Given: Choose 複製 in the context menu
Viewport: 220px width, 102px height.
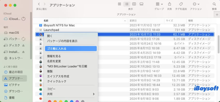Looking at the screenshot, I should click(71, 71).
